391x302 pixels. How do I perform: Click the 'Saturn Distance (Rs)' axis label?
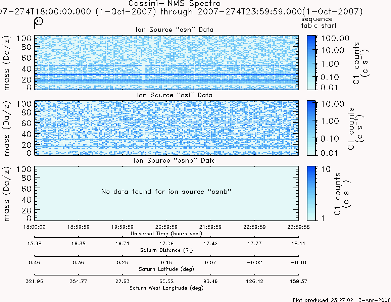(166, 250)
